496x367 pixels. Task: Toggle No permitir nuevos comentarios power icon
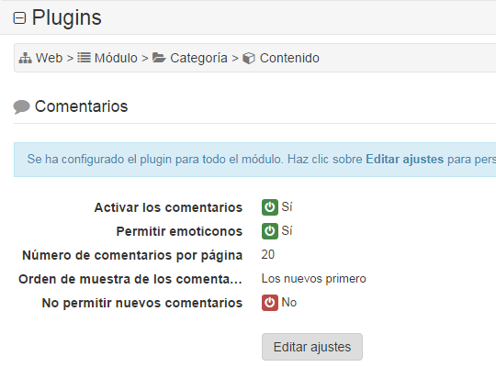(x=270, y=303)
